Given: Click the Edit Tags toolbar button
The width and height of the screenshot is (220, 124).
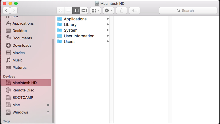Looking at the screenshot, I should coord(135,10).
